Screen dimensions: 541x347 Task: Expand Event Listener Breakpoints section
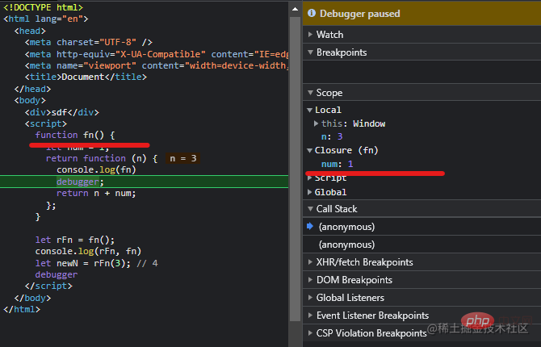tap(310, 316)
